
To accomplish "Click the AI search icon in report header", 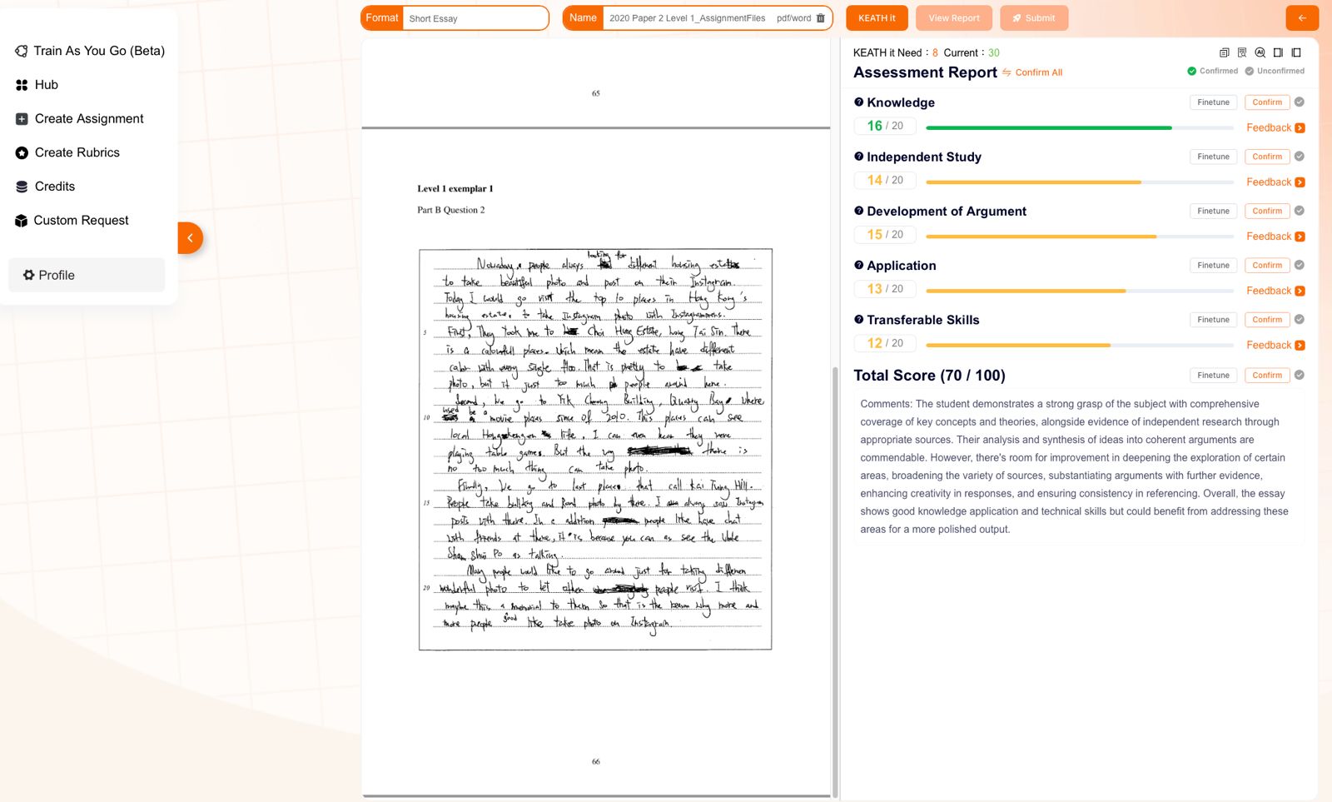I will pyautogui.click(x=1260, y=52).
